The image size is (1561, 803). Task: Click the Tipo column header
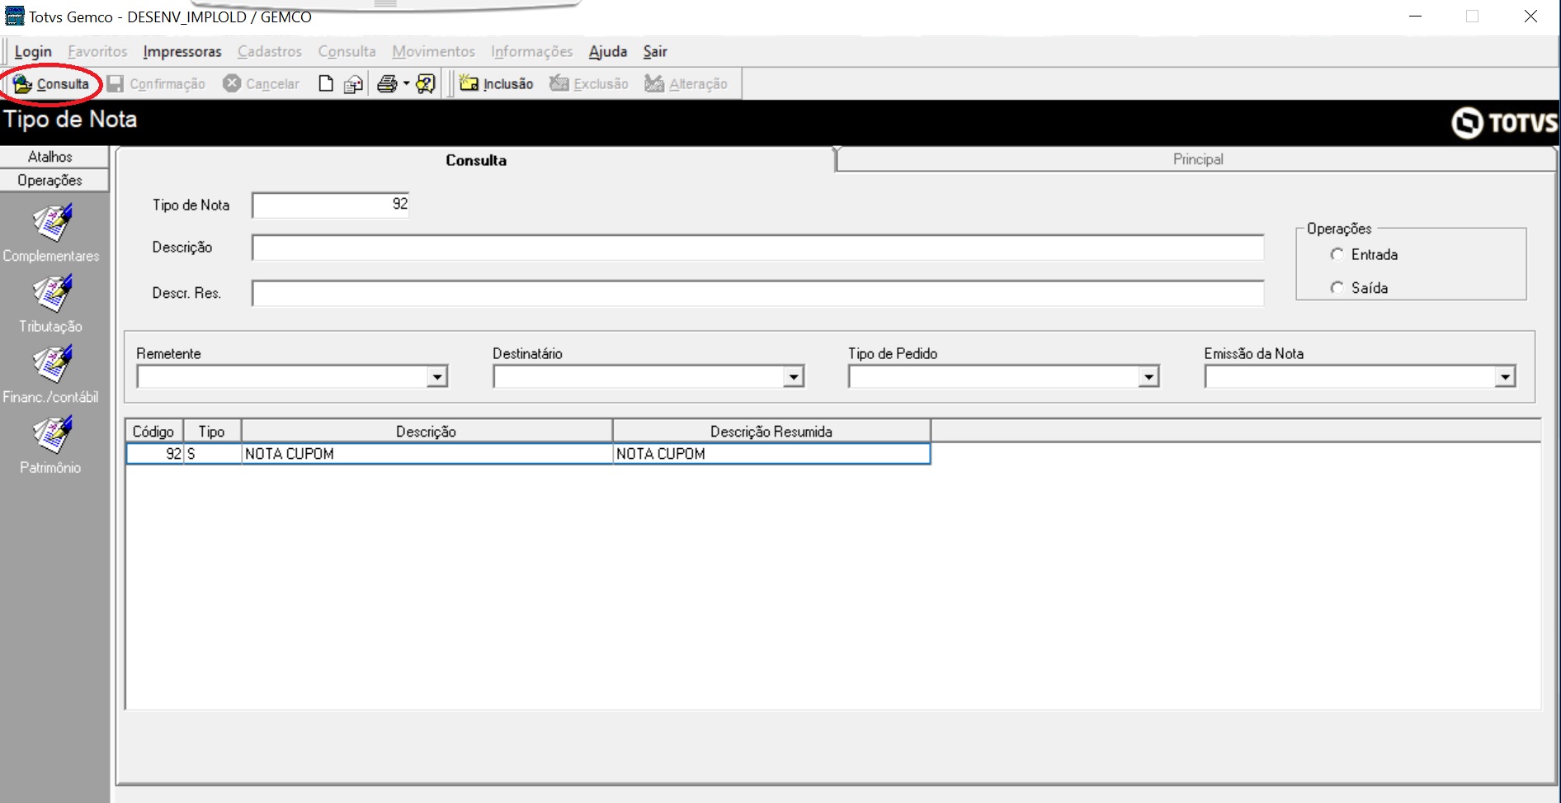[212, 431]
